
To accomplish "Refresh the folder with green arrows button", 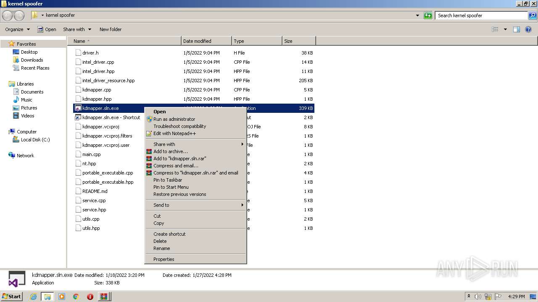I will click(428, 16).
